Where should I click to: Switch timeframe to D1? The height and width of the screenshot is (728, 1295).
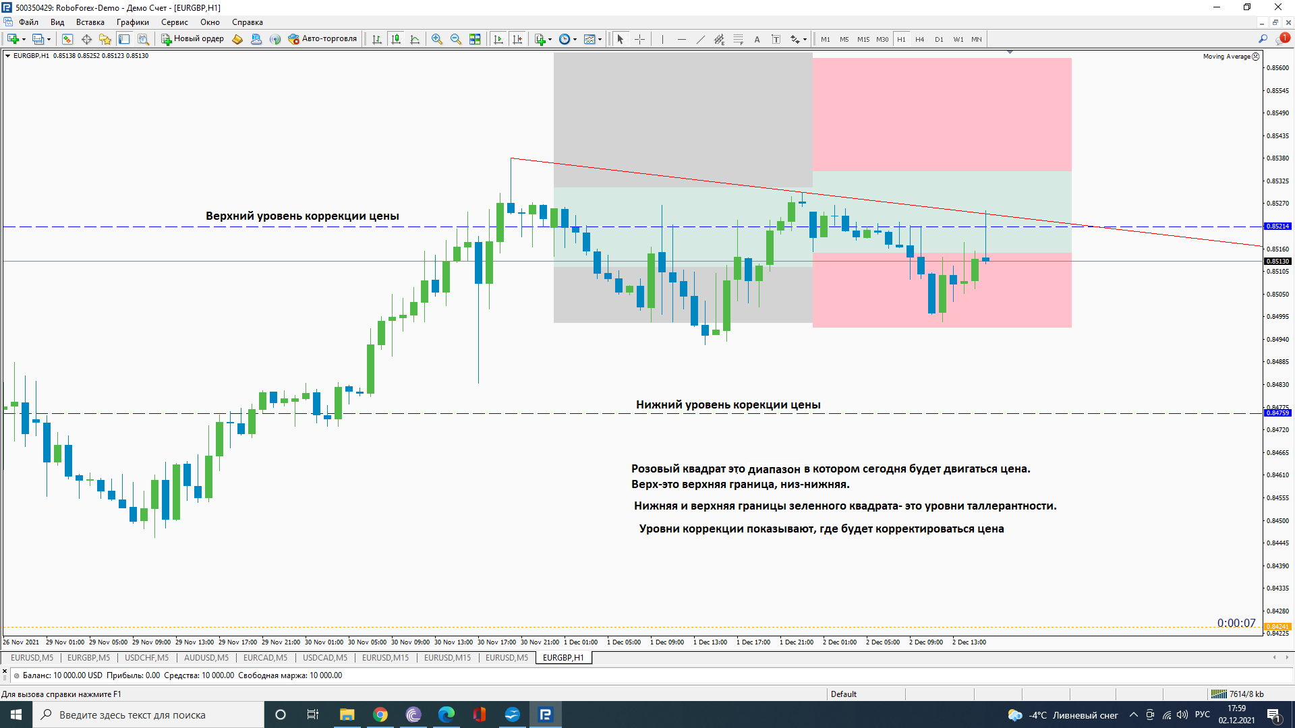click(x=939, y=39)
